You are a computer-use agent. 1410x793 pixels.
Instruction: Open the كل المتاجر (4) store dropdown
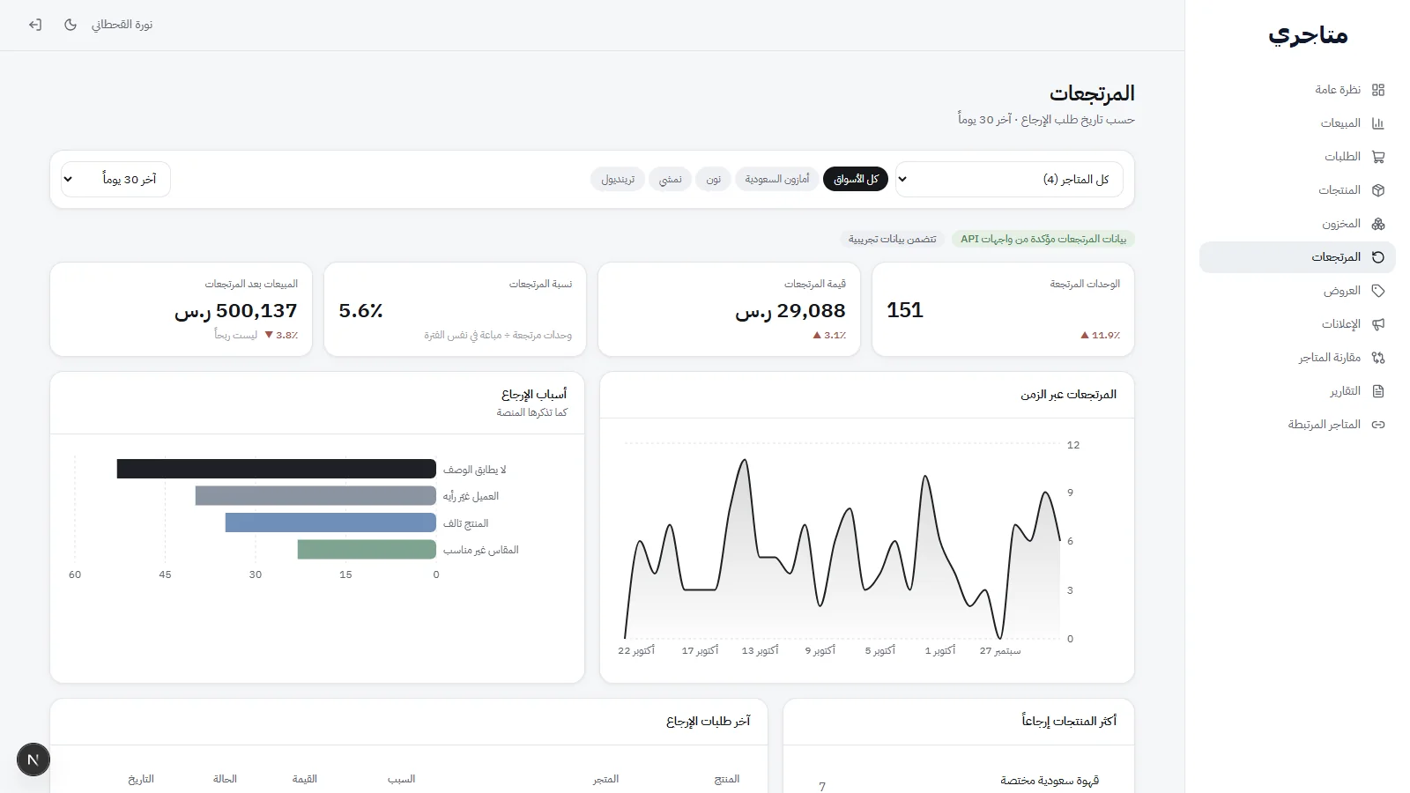click(1010, 180)
